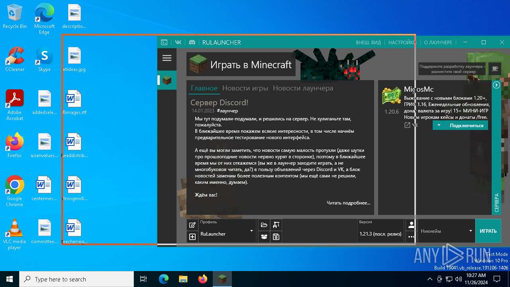Switch to the Главное tab
Image resolution: width=510 pixels, height=287 pixels.
pyautogui.click(x=204, y=88)
